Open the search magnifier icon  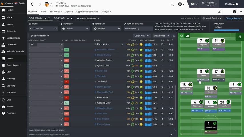pyautogui.click(x=172, y=4)
